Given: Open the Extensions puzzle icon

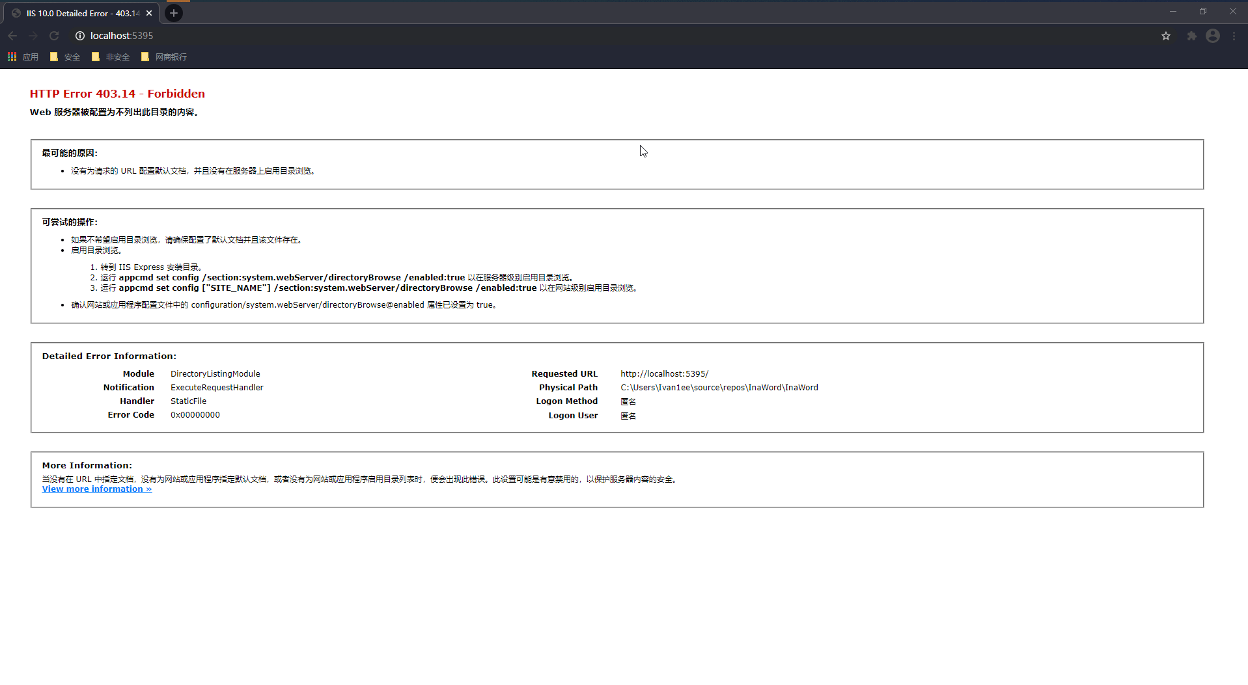Looking at the screenshot, I should [x=1191, y=36].
